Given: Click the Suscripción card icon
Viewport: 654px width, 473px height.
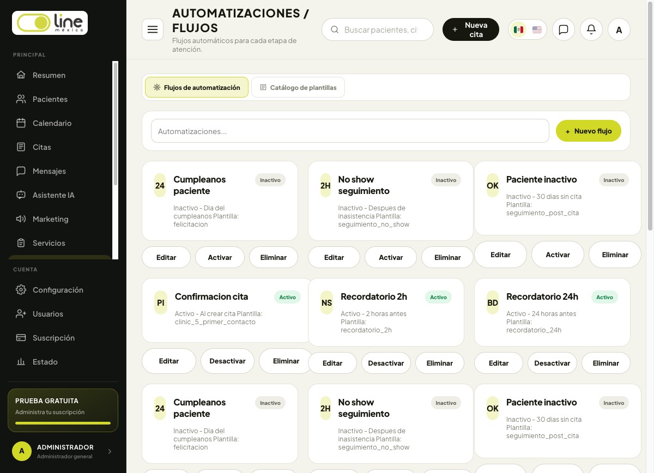Looking at the screenshot, I should click(x=21, y=338).
